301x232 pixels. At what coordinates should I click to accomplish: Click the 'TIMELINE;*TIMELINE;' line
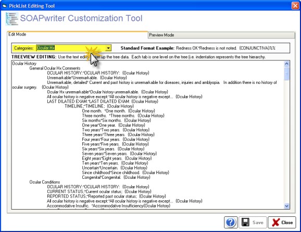(x=99, y=106)
